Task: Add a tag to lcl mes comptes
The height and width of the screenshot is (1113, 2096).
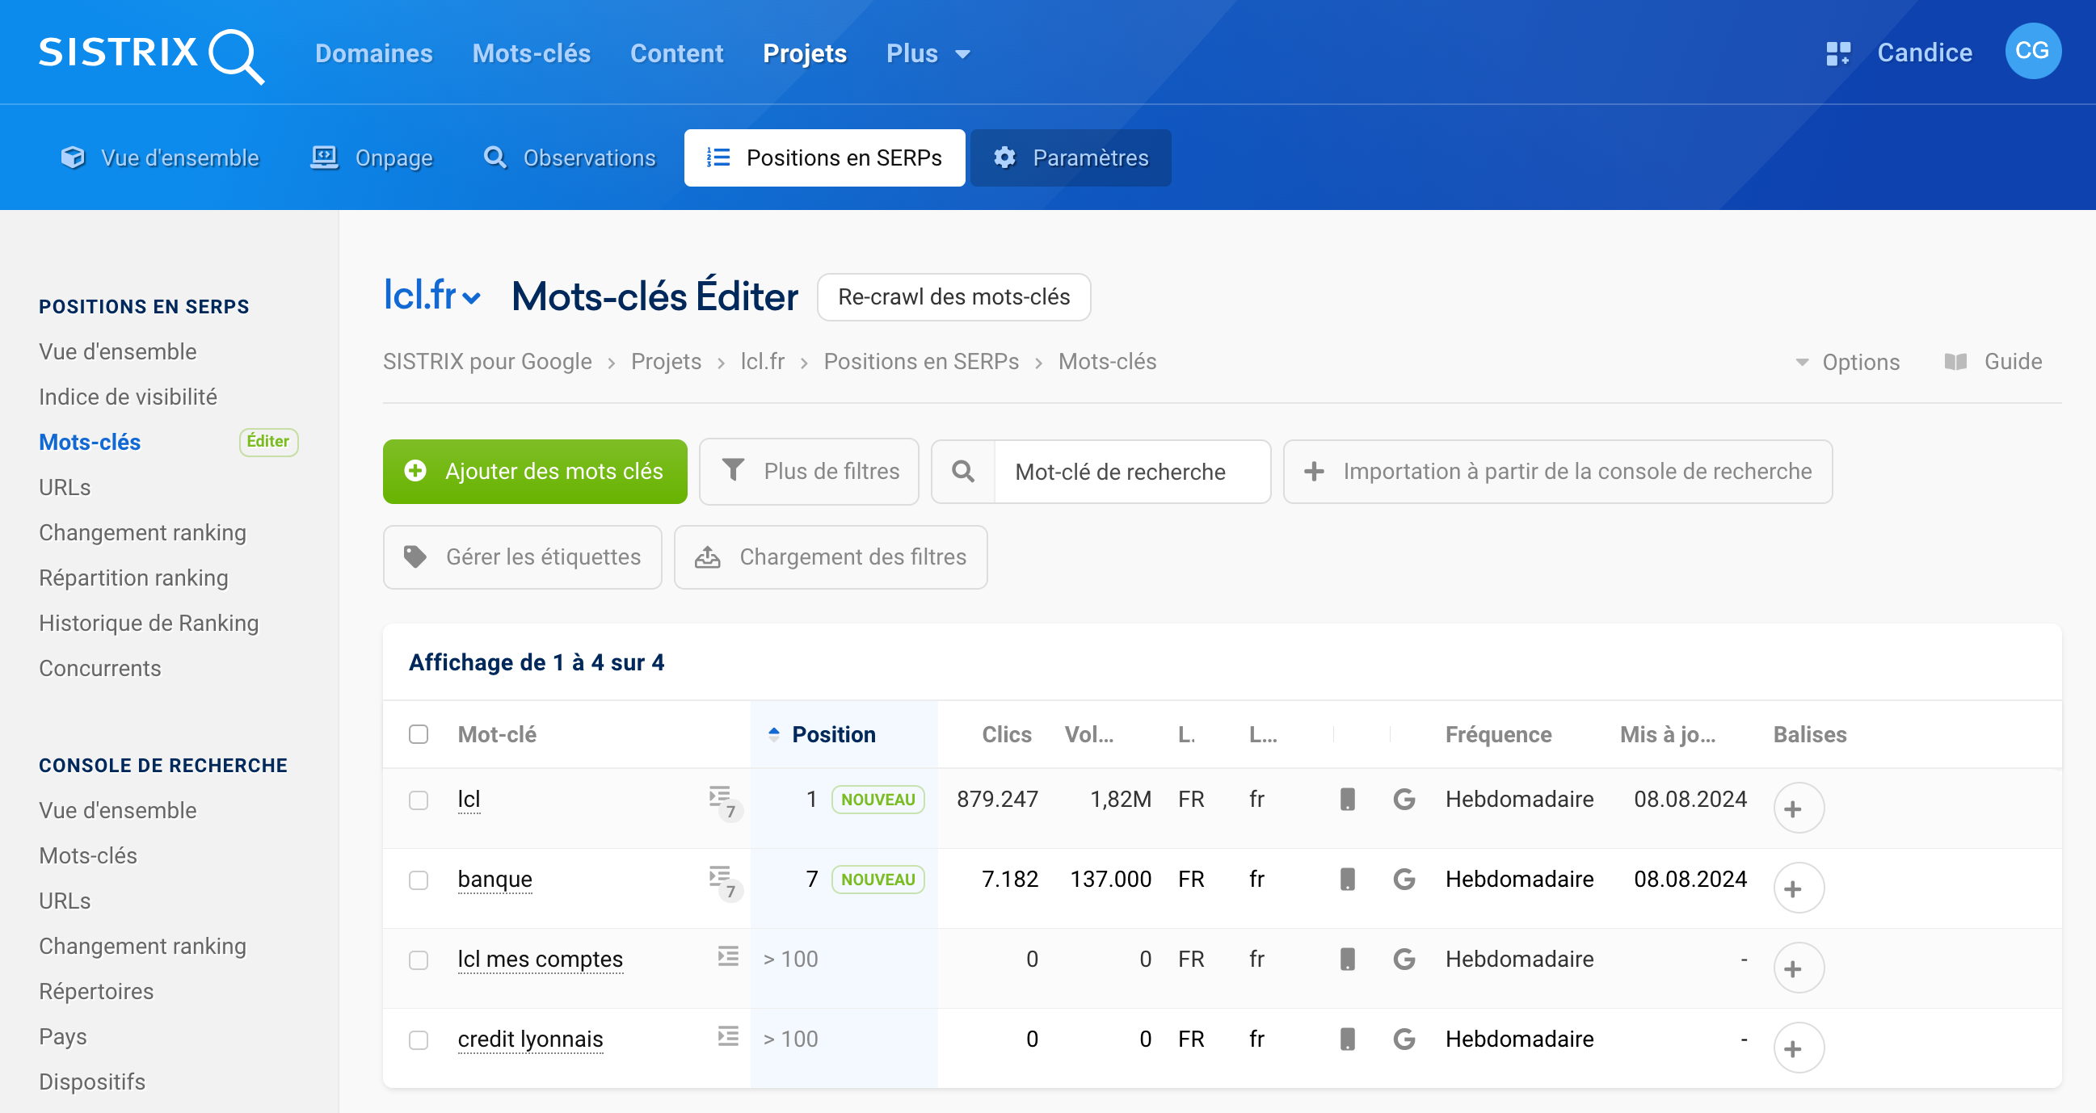Action: click(x=1798, y=968)
